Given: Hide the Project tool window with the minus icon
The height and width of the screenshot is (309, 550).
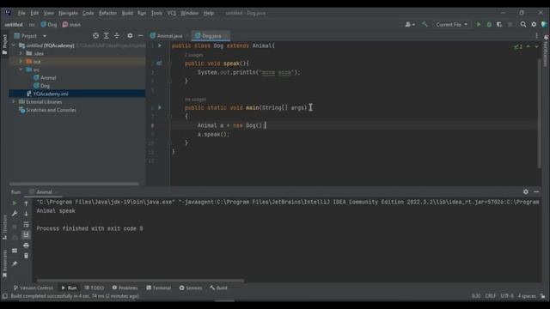Looking at the screenshot, I should pyautogui.click(x=140, y=36).
